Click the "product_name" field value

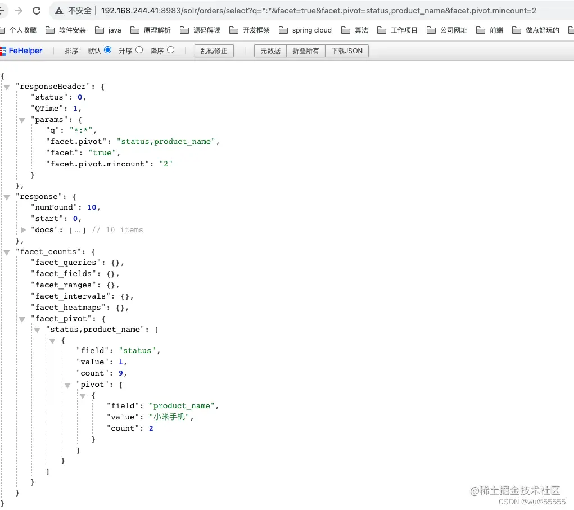coord(182,406)
